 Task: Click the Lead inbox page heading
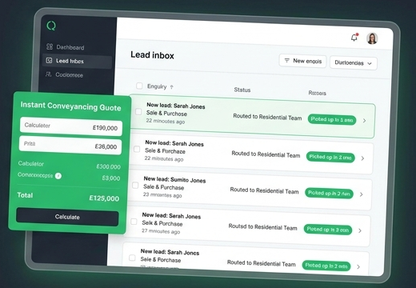click(x=152, y=55)
